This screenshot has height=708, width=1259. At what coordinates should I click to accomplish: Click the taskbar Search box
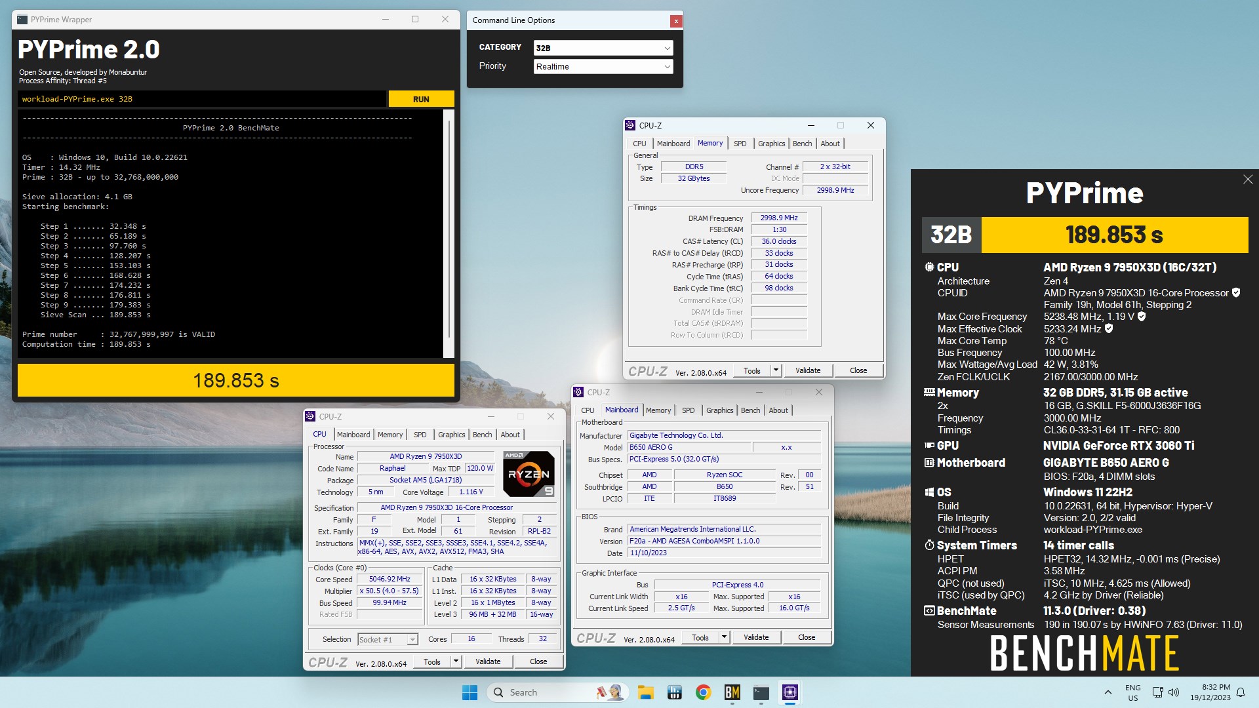(x=557, y=692)
